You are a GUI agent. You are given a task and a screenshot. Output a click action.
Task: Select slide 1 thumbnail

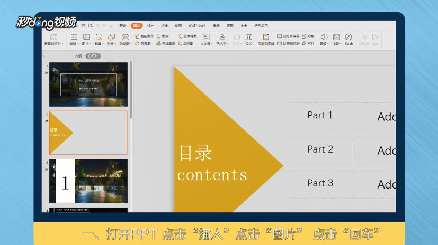click(x=88, y=84)
